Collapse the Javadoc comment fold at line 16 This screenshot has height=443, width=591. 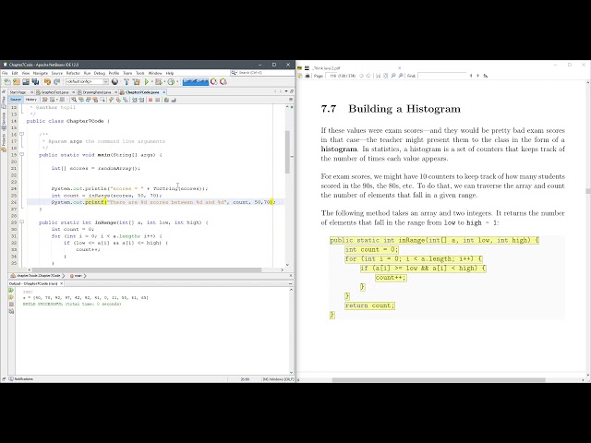(22, 134)
